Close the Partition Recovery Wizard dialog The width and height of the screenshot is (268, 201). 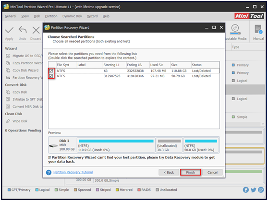pos(221,27)
